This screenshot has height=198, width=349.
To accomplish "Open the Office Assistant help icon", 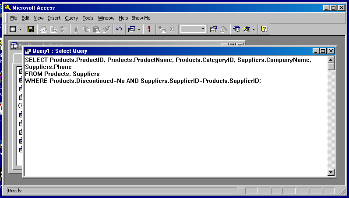I will click(264, 29).
